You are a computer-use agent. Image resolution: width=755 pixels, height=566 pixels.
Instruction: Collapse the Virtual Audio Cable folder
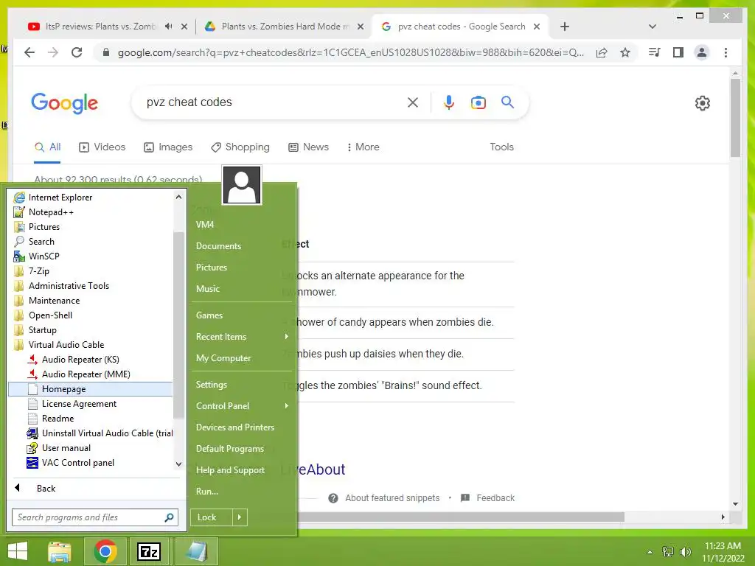click(x=91, y=345)
